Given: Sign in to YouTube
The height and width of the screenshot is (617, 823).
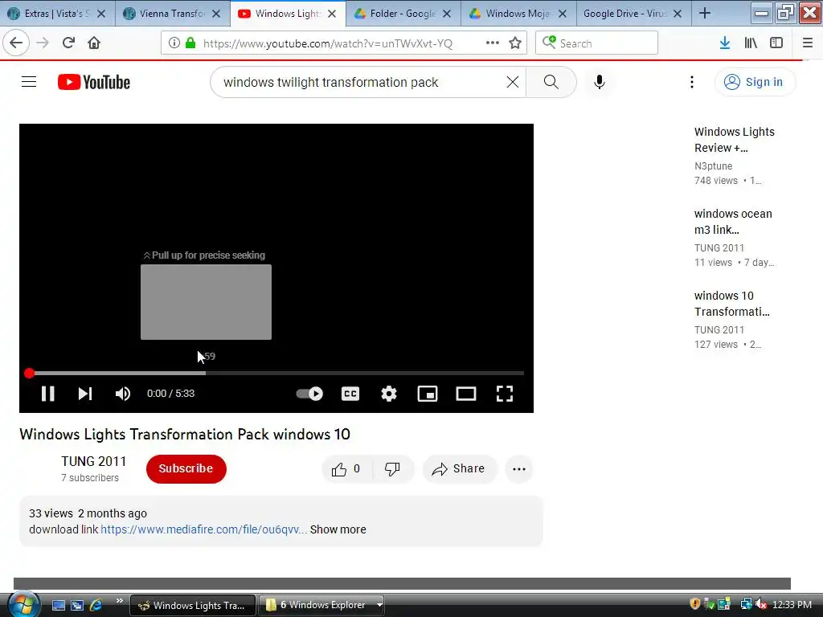Looking at the screenshot, I should [x=754, y=82].
